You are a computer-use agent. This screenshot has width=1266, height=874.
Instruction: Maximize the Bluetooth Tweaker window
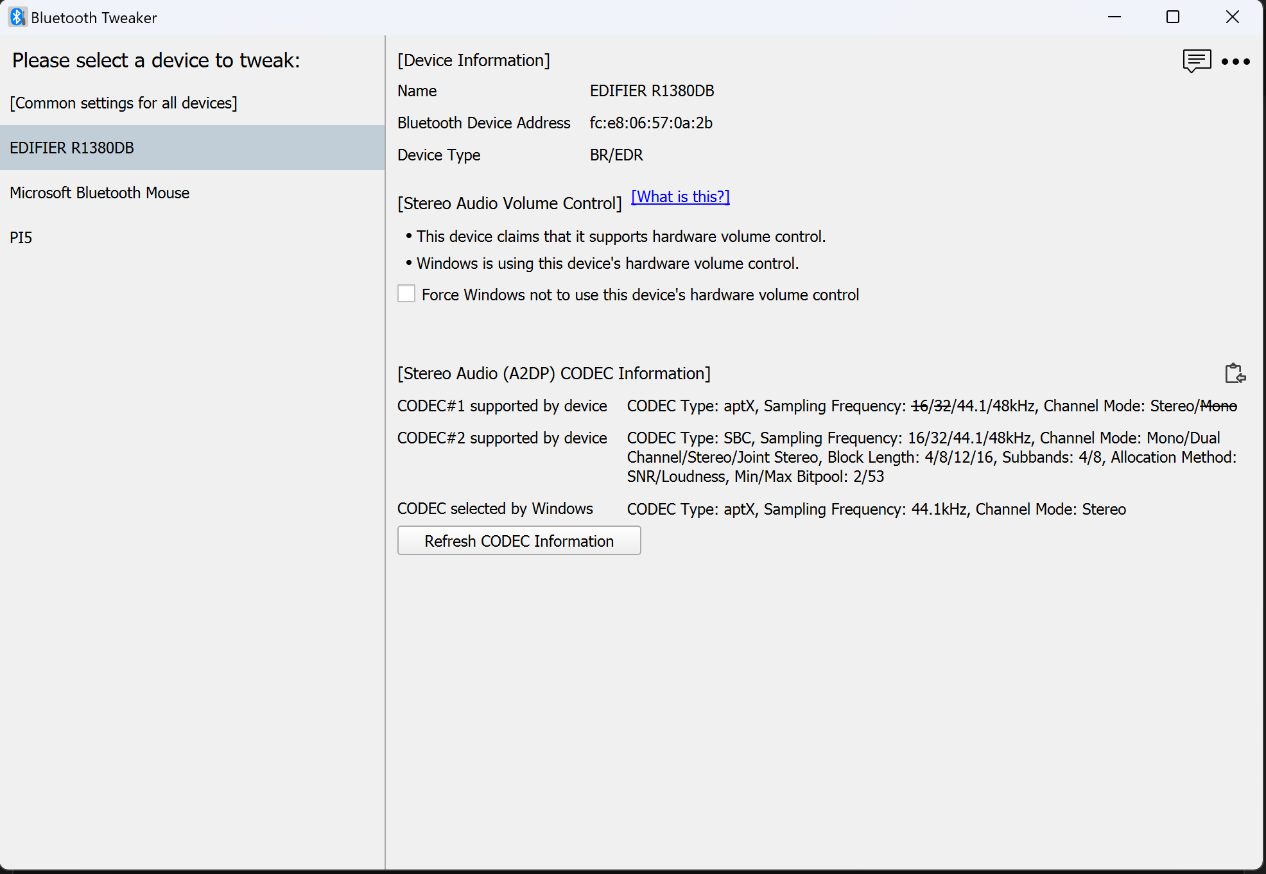tap(1172, 17)
